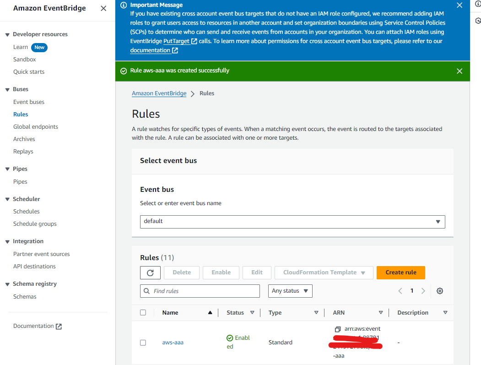The height and width of the screenshot is (365, 481).
Task: Collapse the Integration section
Action: [x=7, y=242]
